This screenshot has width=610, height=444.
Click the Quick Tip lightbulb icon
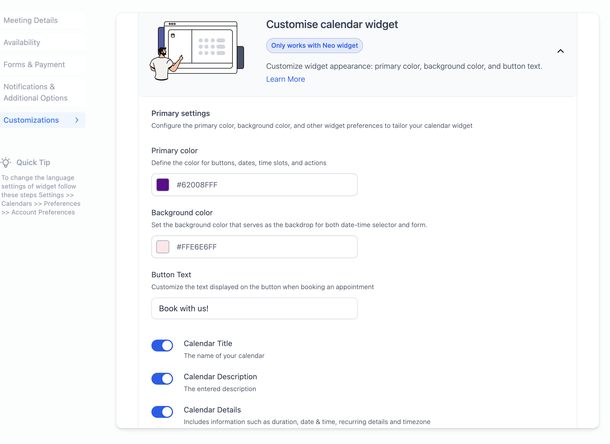point(6,162)
